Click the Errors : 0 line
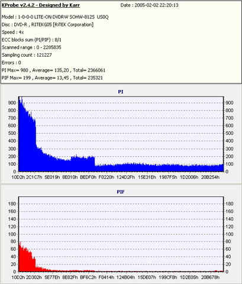Image resolution: width=242 pixels, height=284 pixels. tap(11, 63)
